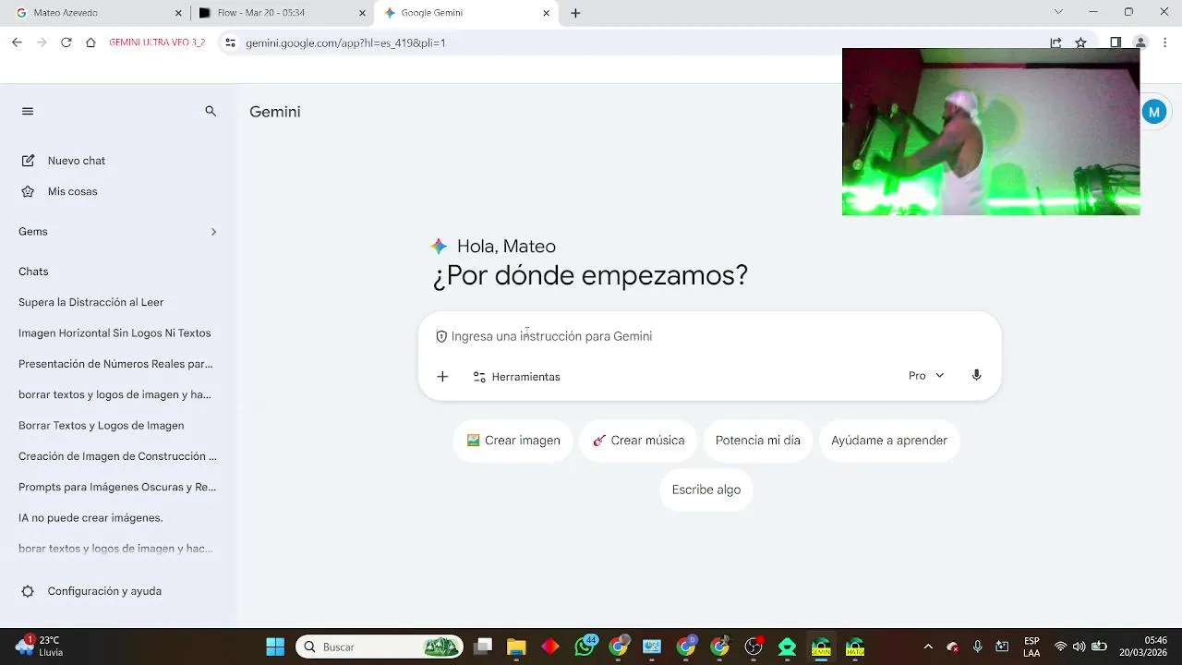Viewport: 1182px width, 665px height.
Task: Click the tray microphone icon
Action: tap(978, 647)
